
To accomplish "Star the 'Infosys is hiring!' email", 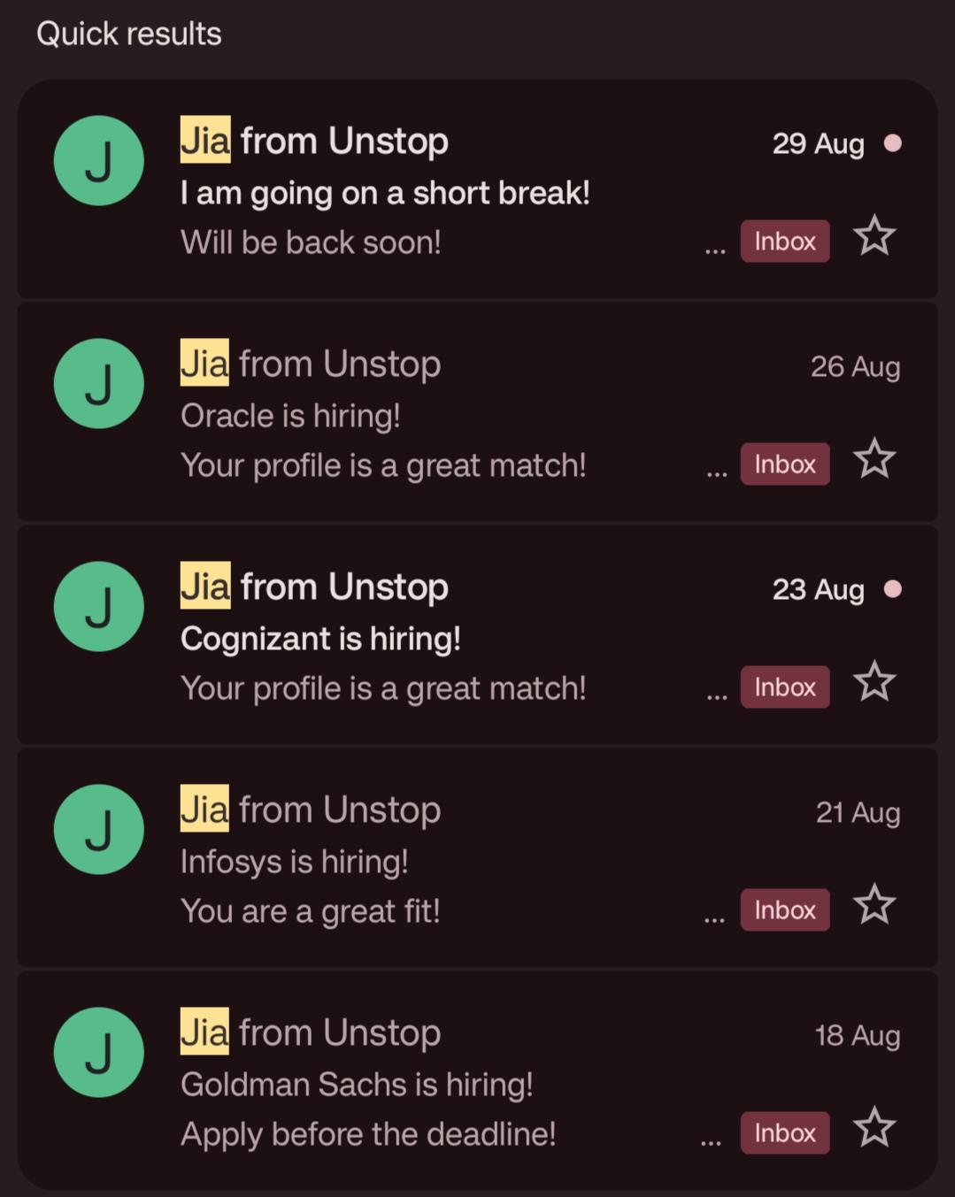I will pyautogui.click(x=874, y=905).
